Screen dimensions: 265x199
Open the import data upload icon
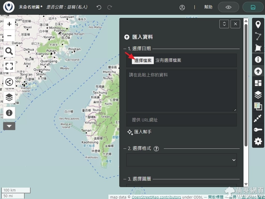coord(258,71)
